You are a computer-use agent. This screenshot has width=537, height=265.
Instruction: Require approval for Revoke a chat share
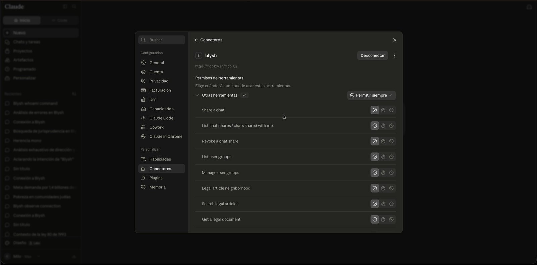(x=383, y=141)
